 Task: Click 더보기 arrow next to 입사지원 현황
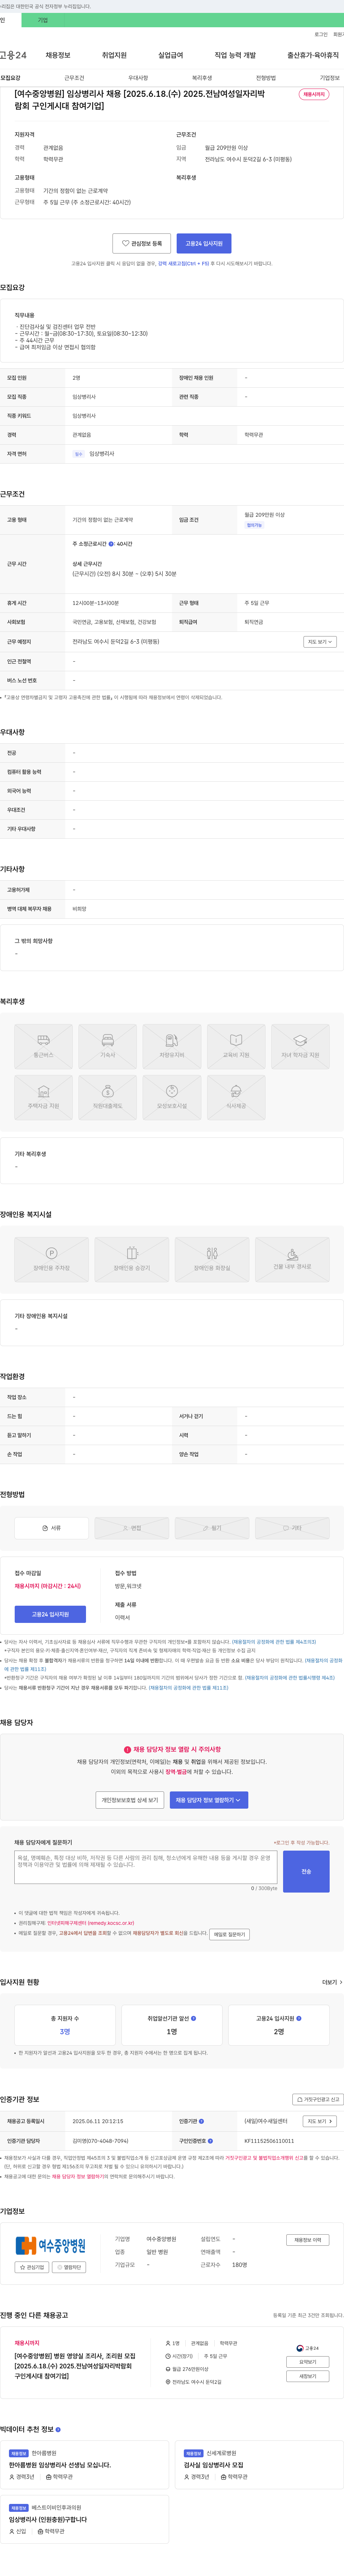[332, 1982]
